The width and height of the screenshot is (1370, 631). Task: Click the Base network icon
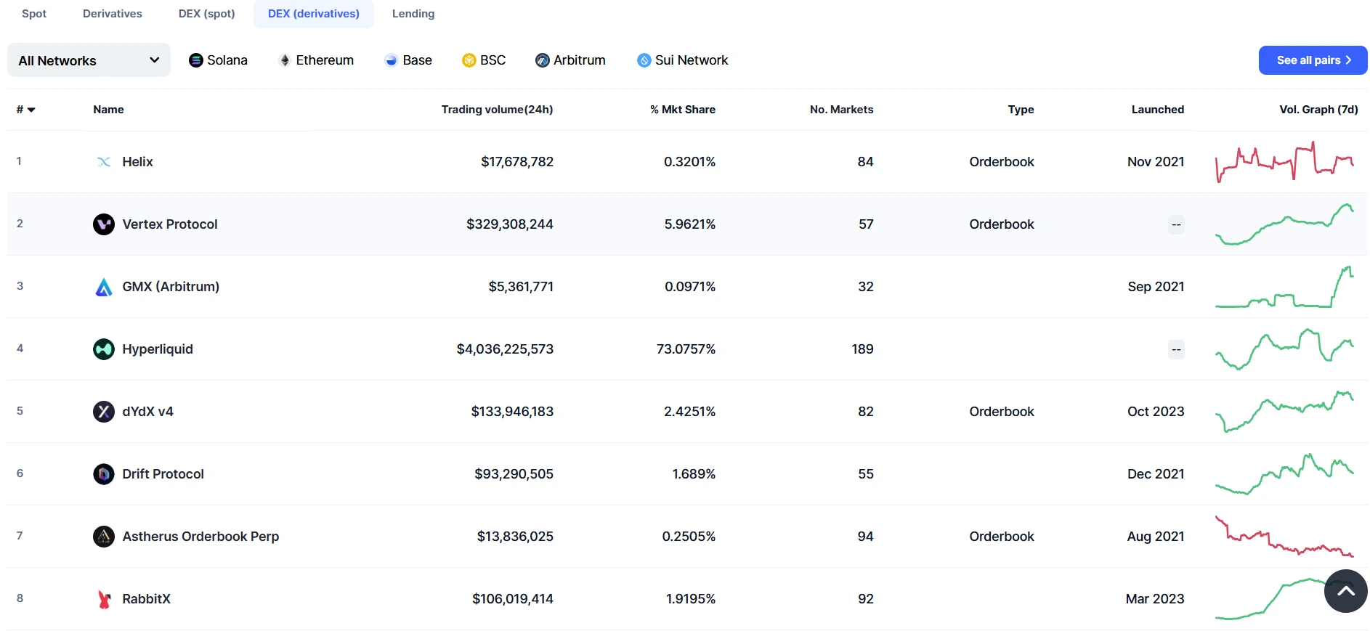[392, 60]
